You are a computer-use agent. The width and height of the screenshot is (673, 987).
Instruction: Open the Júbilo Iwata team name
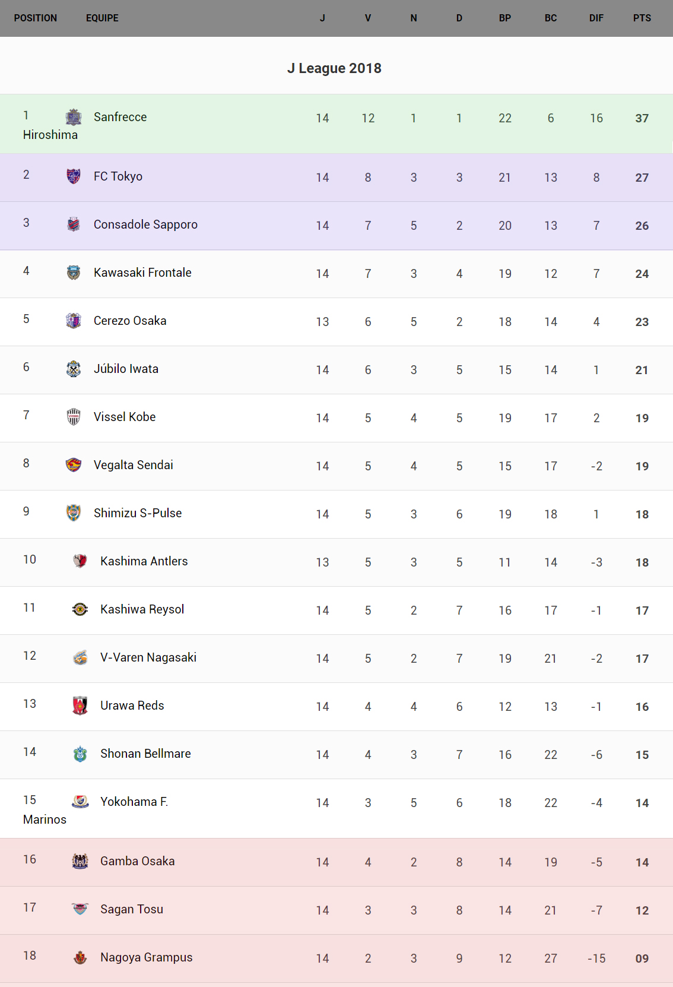click(x=126, y=369)
